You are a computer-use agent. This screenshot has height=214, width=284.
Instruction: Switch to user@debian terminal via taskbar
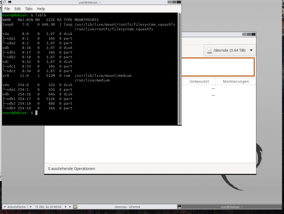(232, 207)
